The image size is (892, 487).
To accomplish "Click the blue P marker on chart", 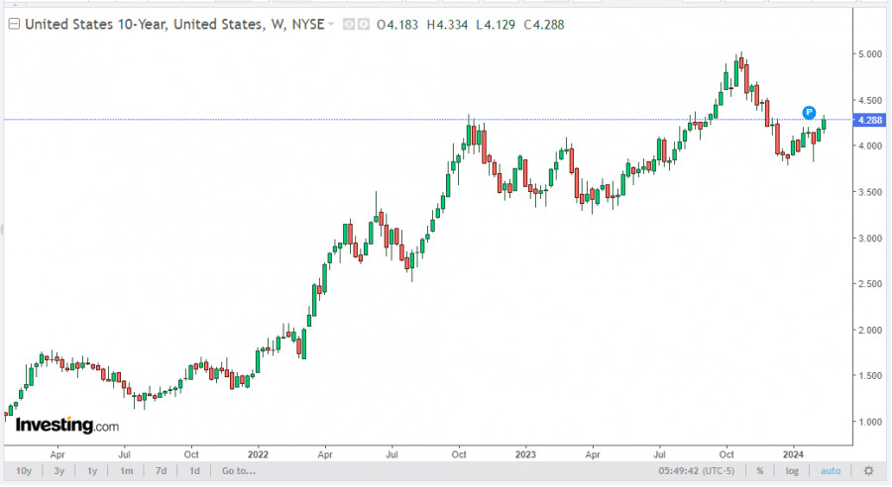I will click(x=809, y=113).
